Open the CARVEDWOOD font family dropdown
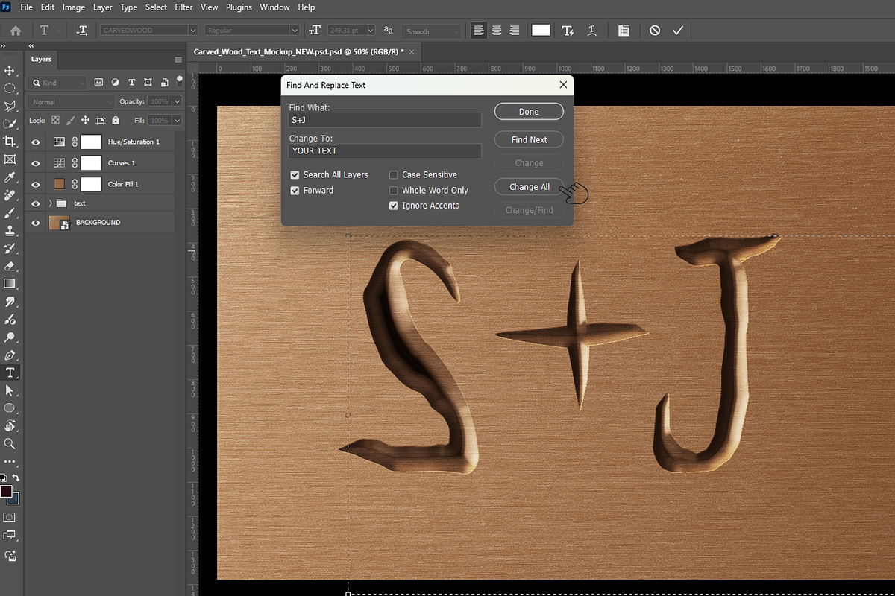895x596 pixels. pos(192,31)
